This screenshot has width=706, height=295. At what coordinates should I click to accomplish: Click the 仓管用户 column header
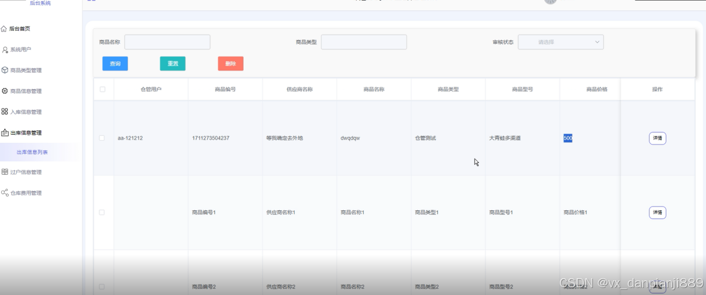151,89
